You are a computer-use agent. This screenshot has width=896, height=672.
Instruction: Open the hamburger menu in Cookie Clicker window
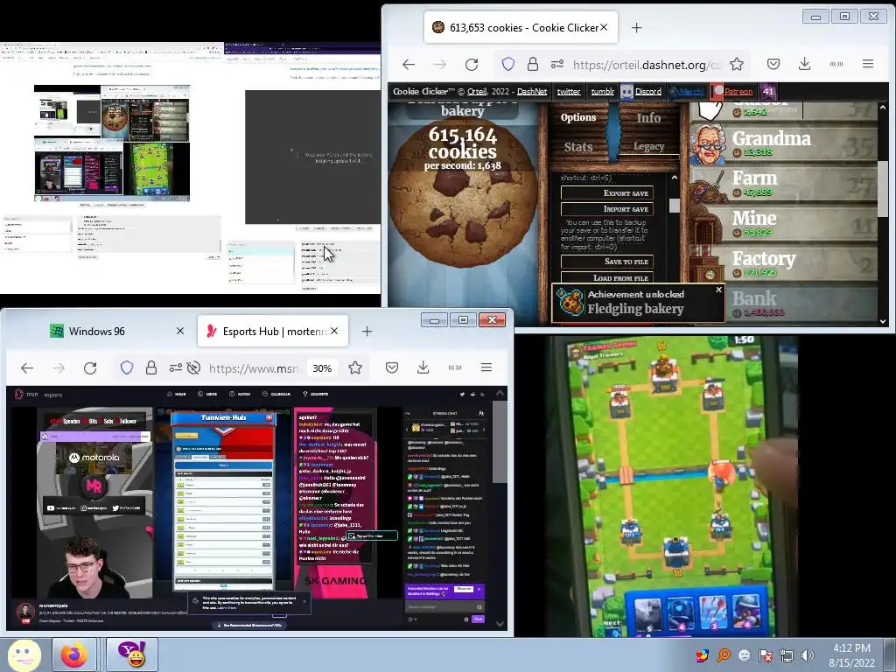tap(868, 64)
